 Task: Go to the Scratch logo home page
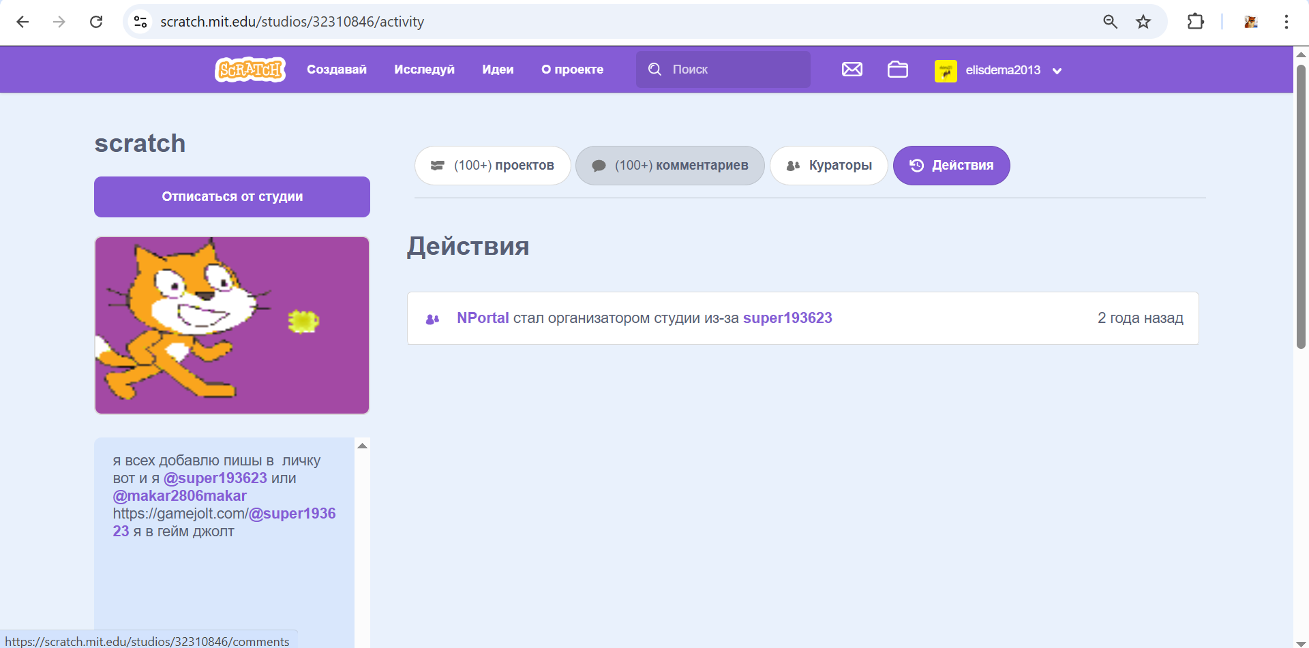click(250, 70)
